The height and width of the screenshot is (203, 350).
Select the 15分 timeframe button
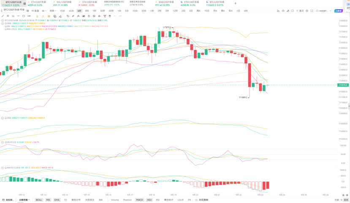point(62,11)
